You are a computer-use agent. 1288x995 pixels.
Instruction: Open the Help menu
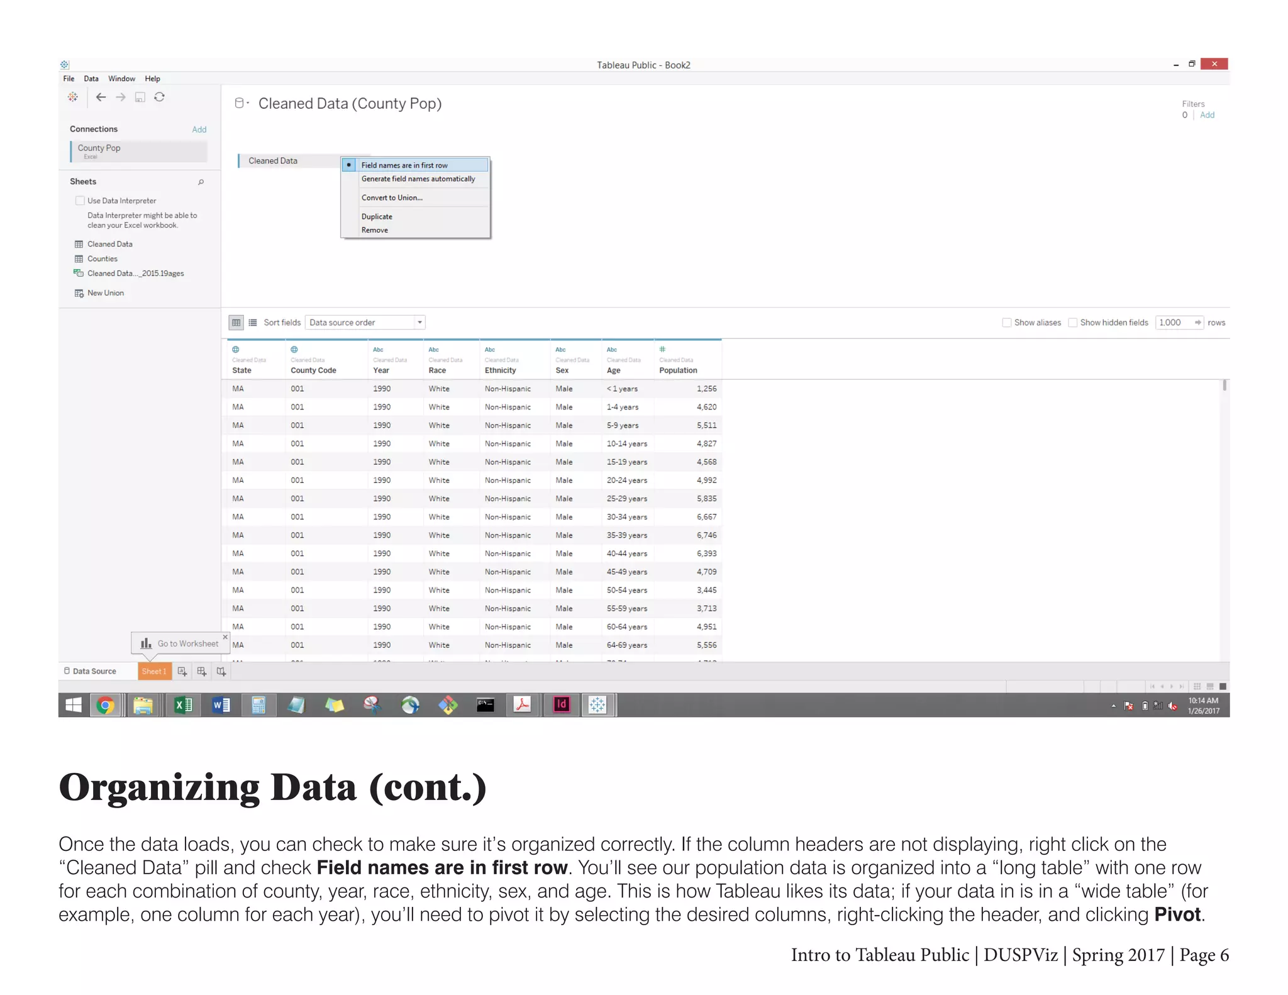[x=152, y=79]
